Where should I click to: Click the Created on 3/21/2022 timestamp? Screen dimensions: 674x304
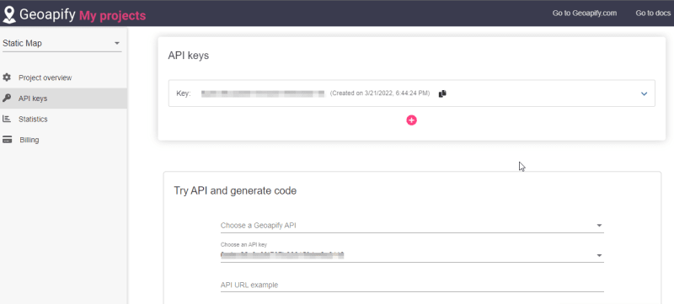point(380,93)
